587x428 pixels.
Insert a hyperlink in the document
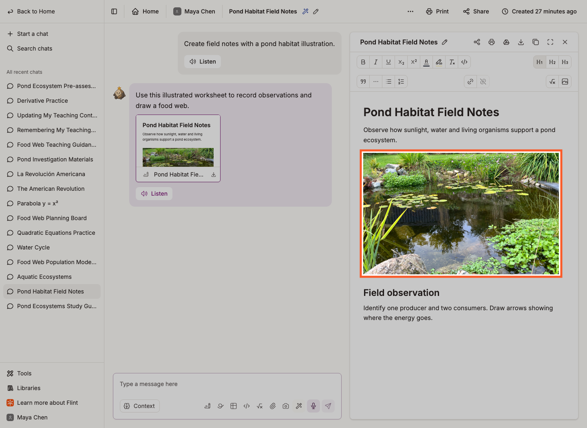coord(470,82)
